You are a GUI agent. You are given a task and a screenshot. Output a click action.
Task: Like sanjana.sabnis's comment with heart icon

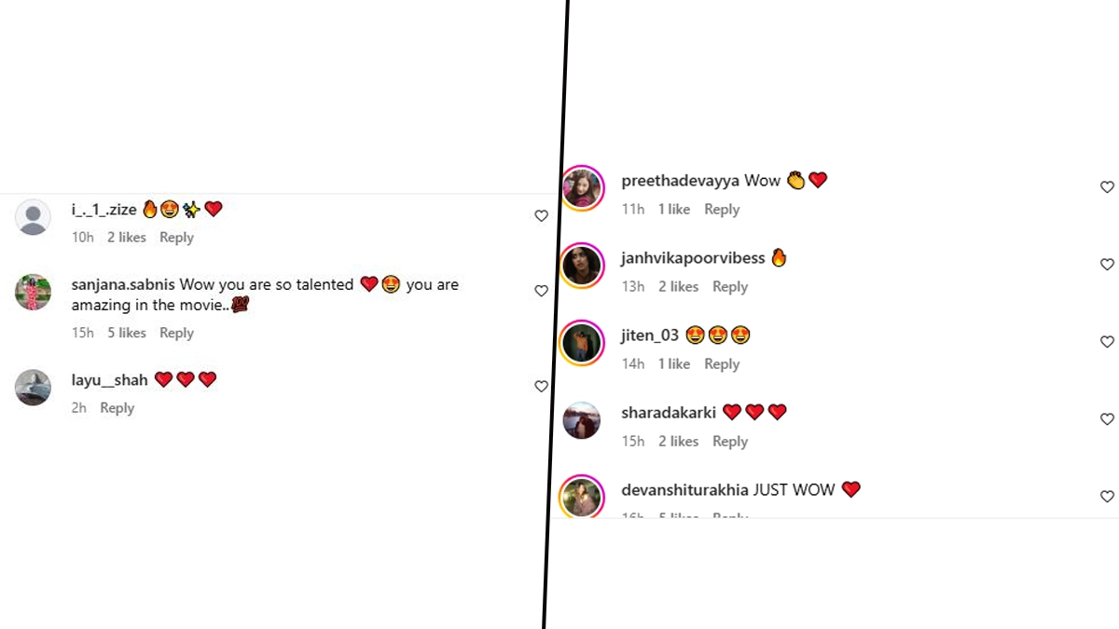(x=541, y=292)
